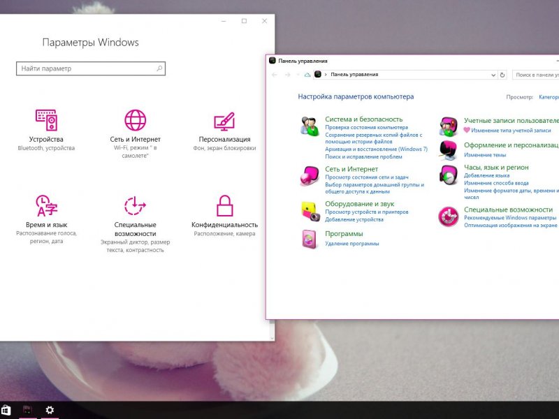559x419 pixels.
Task: Click Оформление и персонализация monitor icon
Action: coord(449,150)
